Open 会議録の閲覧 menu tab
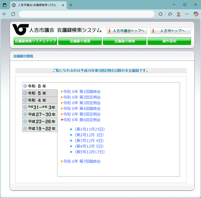The height and width of the screenshot is (198, 201). click(80, 41)
